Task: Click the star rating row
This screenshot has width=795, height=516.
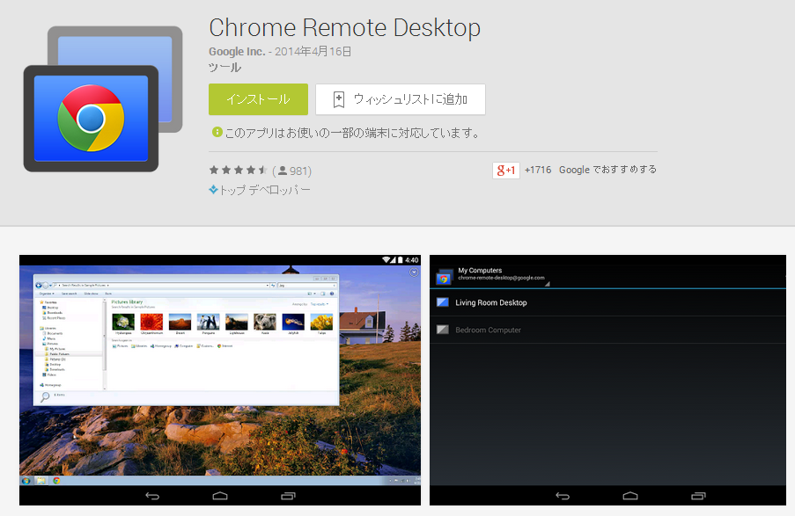Action: point(239,171)
